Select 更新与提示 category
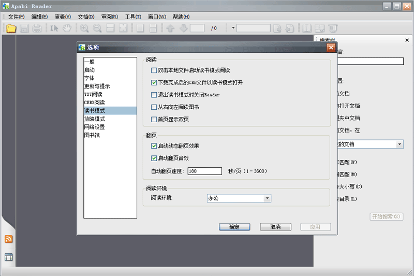This screenshot has width=414, height=276. click(110, 86)
